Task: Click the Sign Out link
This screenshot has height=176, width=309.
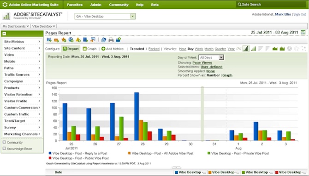Action: [x=299, y=14]
